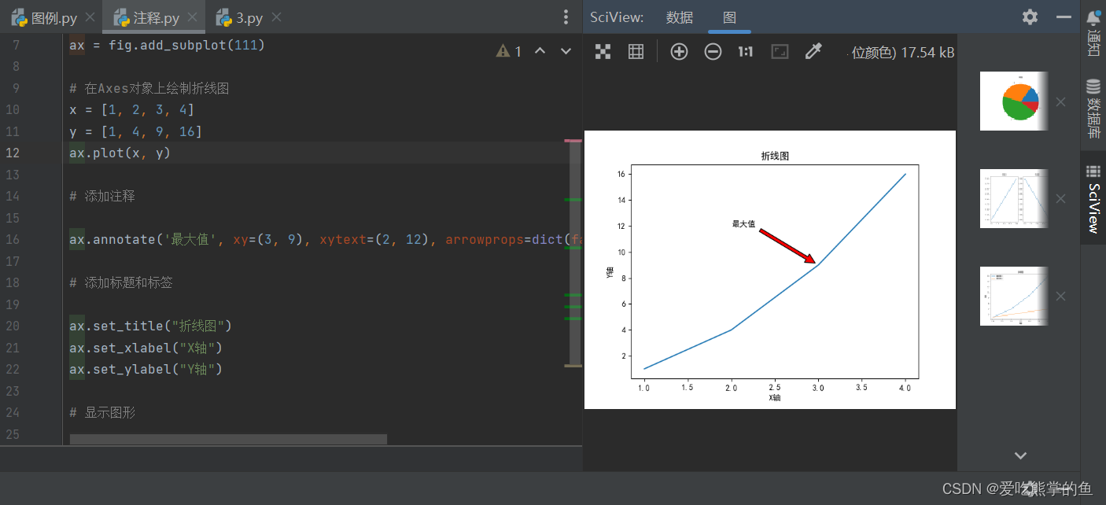Hide the SciView tool window

[1064, 17]
